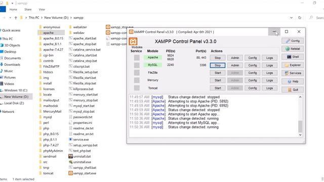Select the xampp_stop.exe file

click(x=119, y=27)
